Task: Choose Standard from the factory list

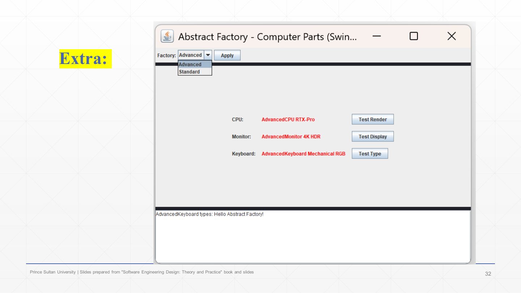Action: (195, 72)
